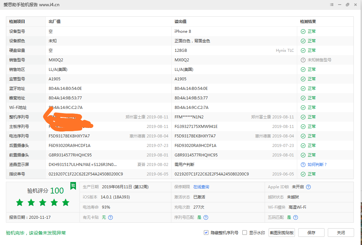Image resolution: width=362 pixels, height=245 pixels.
Task: Open the title bar list menu icon
Action: 331,5
